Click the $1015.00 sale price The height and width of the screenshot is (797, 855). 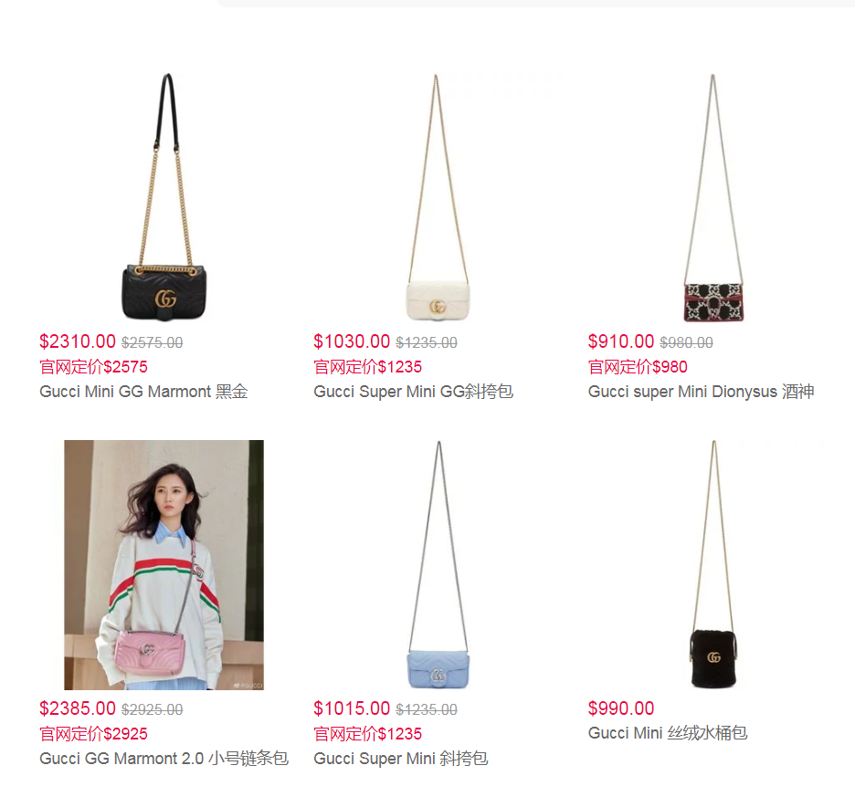point(352,708)
